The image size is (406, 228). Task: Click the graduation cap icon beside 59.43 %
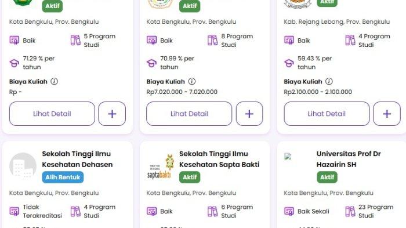click(289, 63)
